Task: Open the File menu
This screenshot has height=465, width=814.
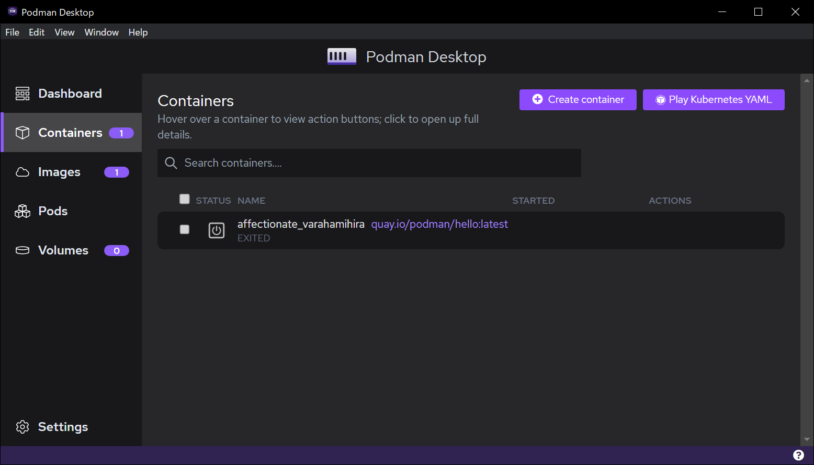Action: click(12, 32)
